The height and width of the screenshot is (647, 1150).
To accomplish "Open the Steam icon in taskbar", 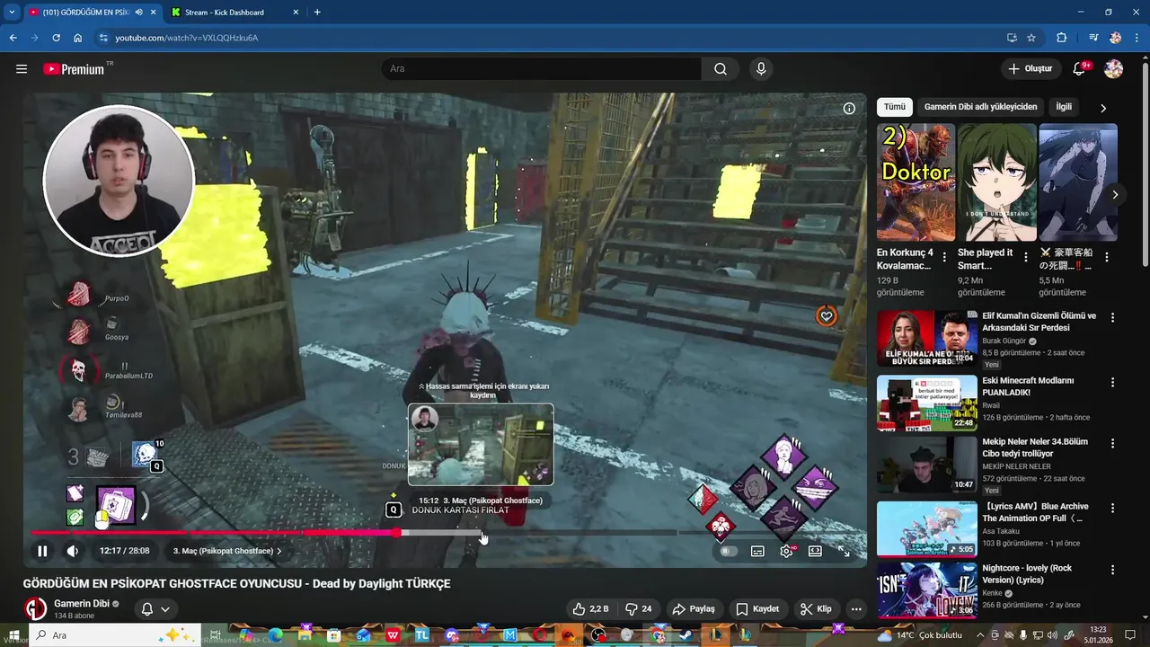I will tap(685, 635).
